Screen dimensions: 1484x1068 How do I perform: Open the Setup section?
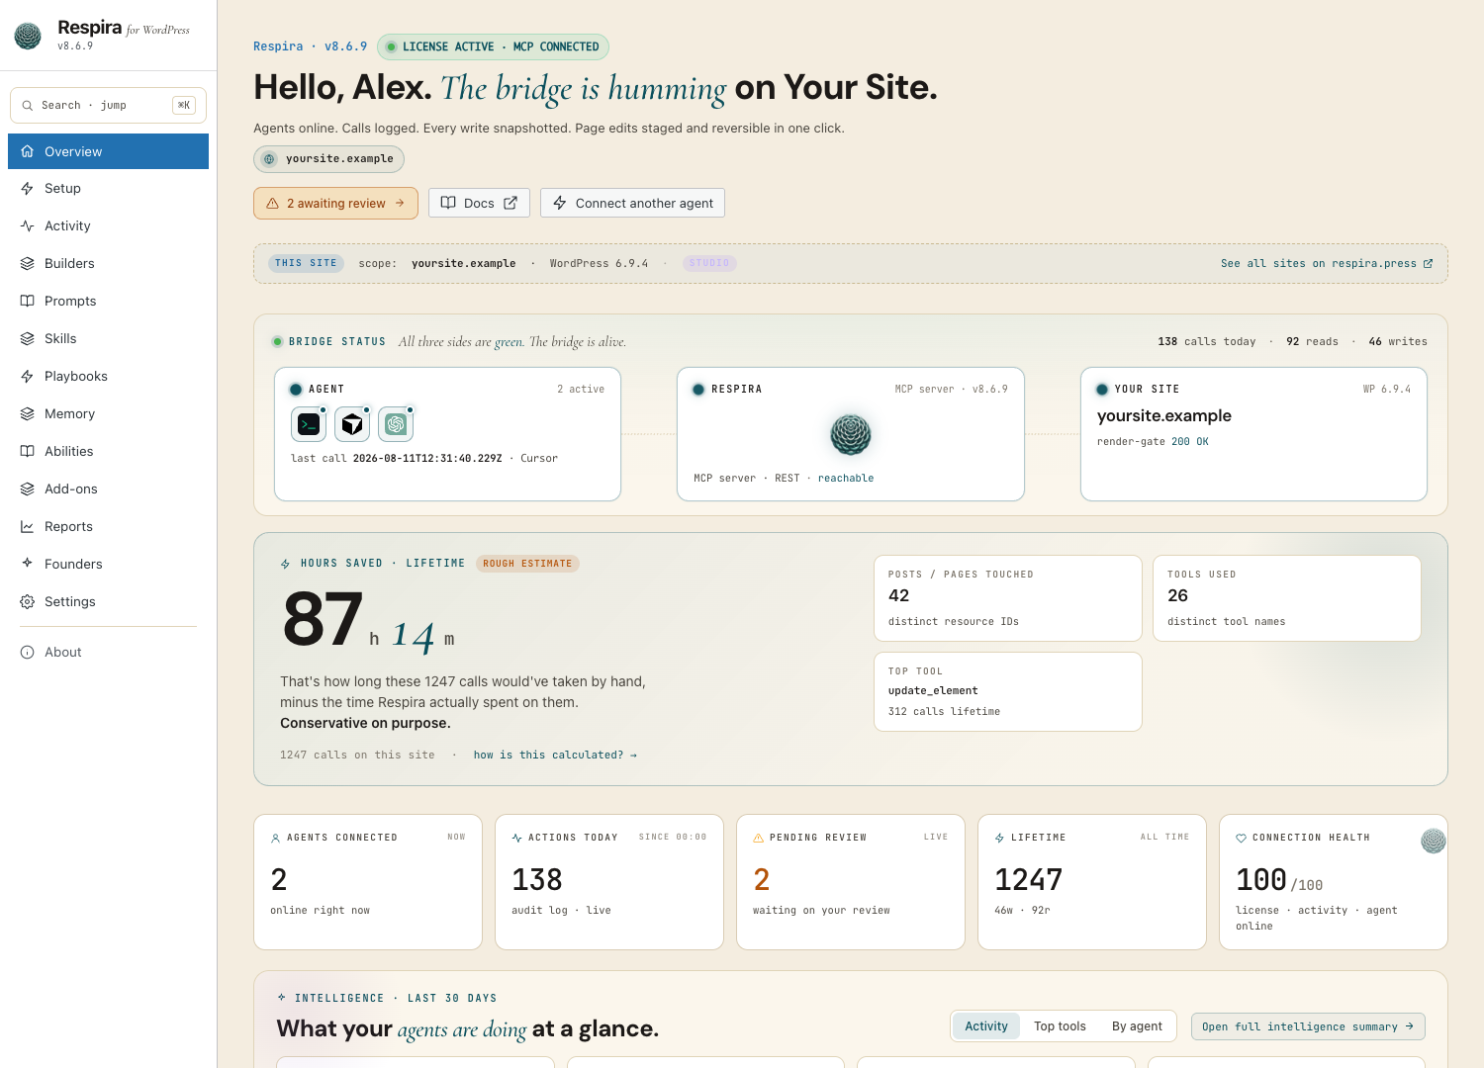click(108, 189)
